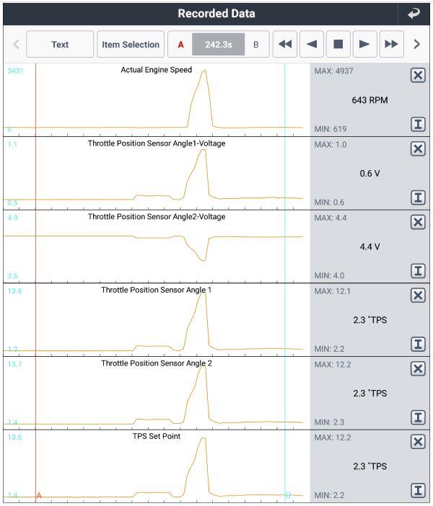Toggle cursor icon for Actual Engine Speed
The image size is (433, 506).
click(x=417, y=124)
